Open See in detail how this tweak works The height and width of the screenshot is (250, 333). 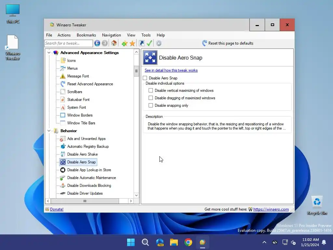171,70
